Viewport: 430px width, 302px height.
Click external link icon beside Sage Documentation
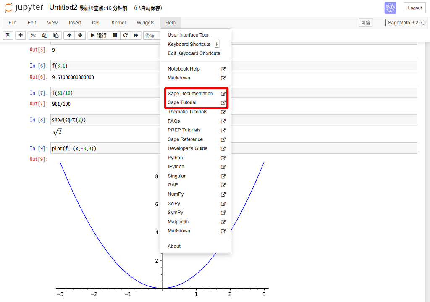click(x=223, y=94)
